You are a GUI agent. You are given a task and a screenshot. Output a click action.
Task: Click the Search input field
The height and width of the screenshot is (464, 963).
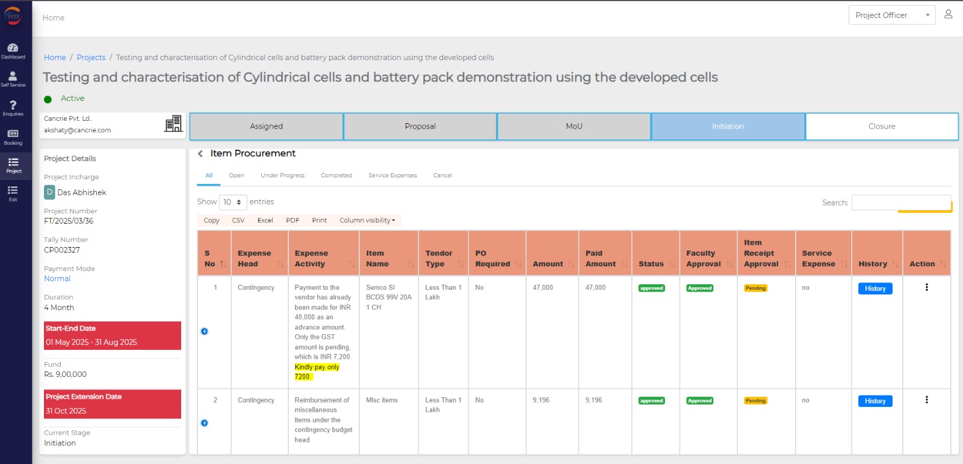coord(900,203)
